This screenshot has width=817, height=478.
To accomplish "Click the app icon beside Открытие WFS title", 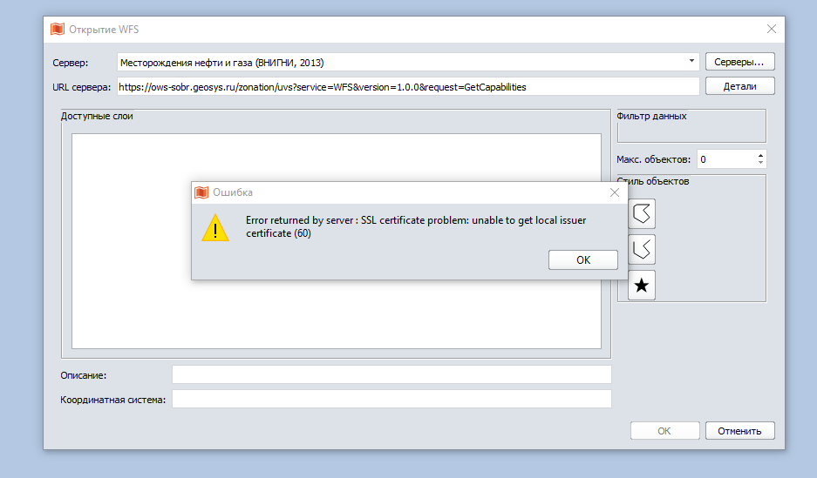I will [x=58, y=30].
